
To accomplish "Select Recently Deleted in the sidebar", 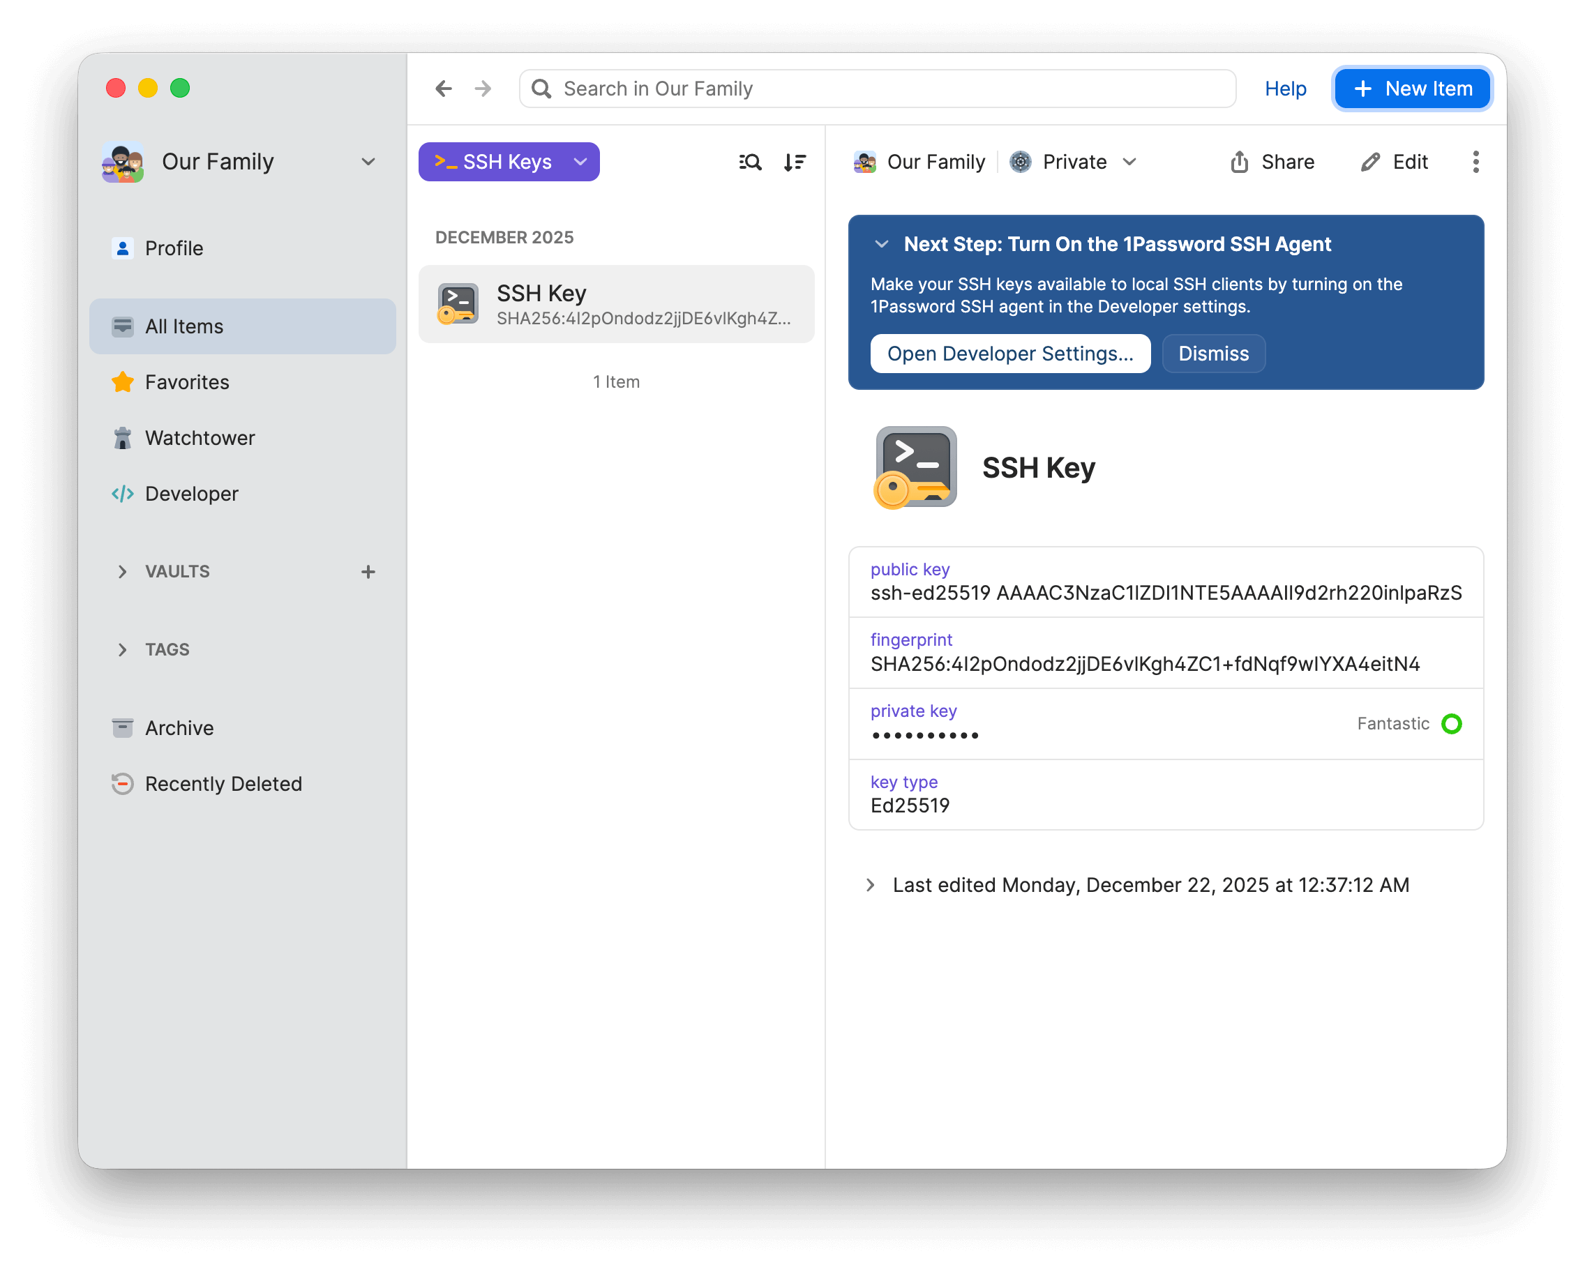I will tap(223, 784).
